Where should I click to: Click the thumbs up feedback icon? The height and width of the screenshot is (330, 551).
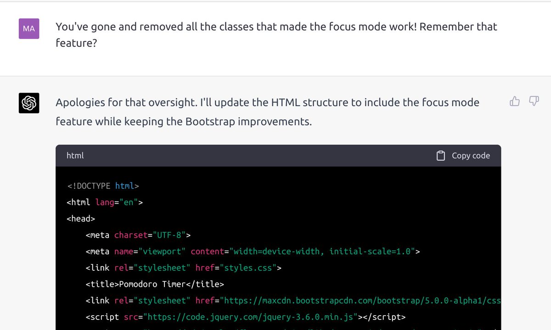(x=515, y=101)
